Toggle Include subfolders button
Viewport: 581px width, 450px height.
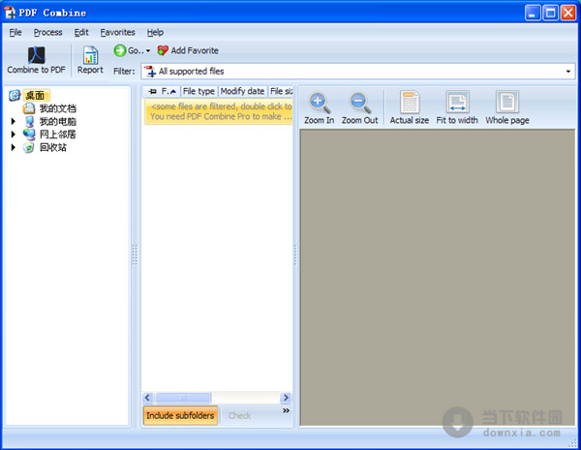[x=180, y=415]
